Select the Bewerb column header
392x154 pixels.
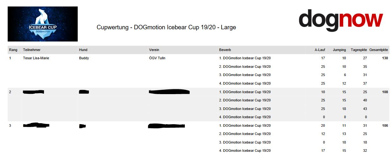click(x=225, y=50)
